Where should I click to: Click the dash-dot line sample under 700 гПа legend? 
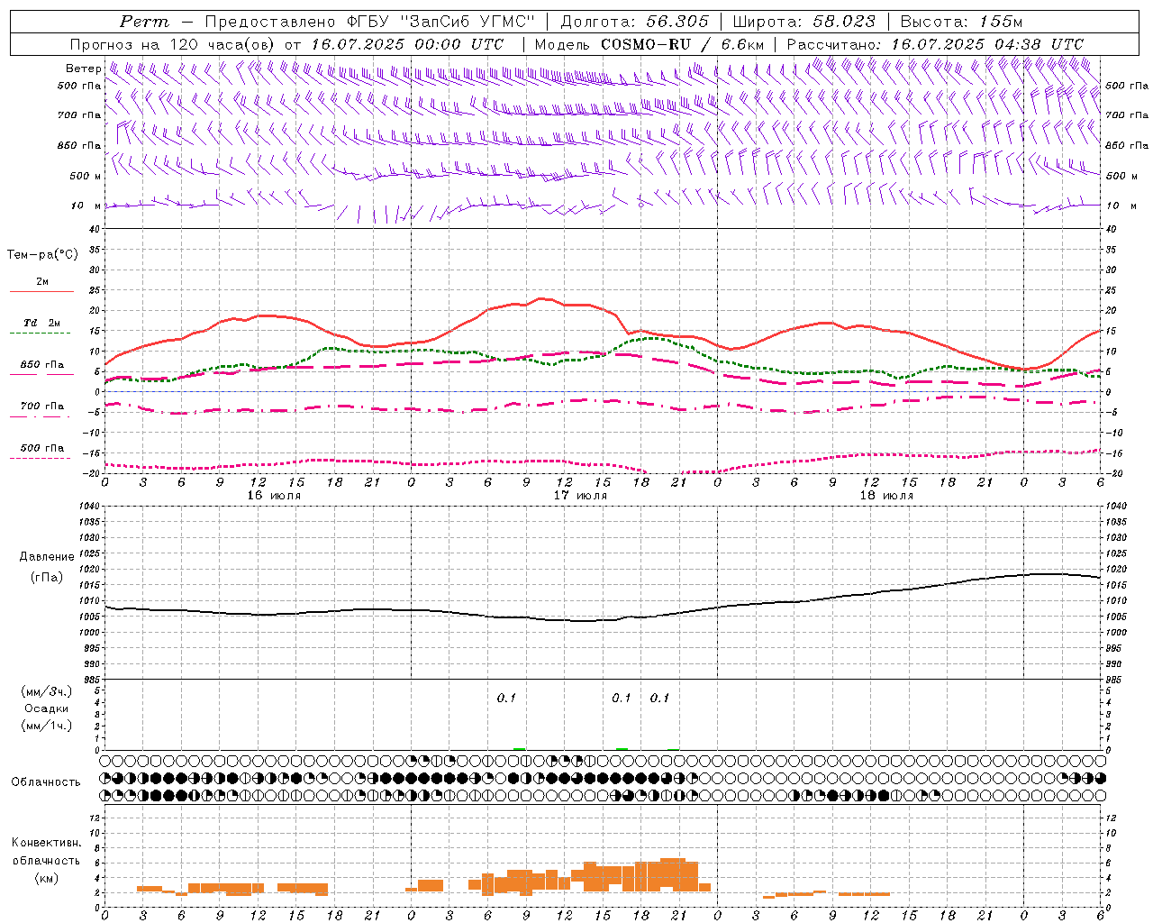click(x=41, y=416)
